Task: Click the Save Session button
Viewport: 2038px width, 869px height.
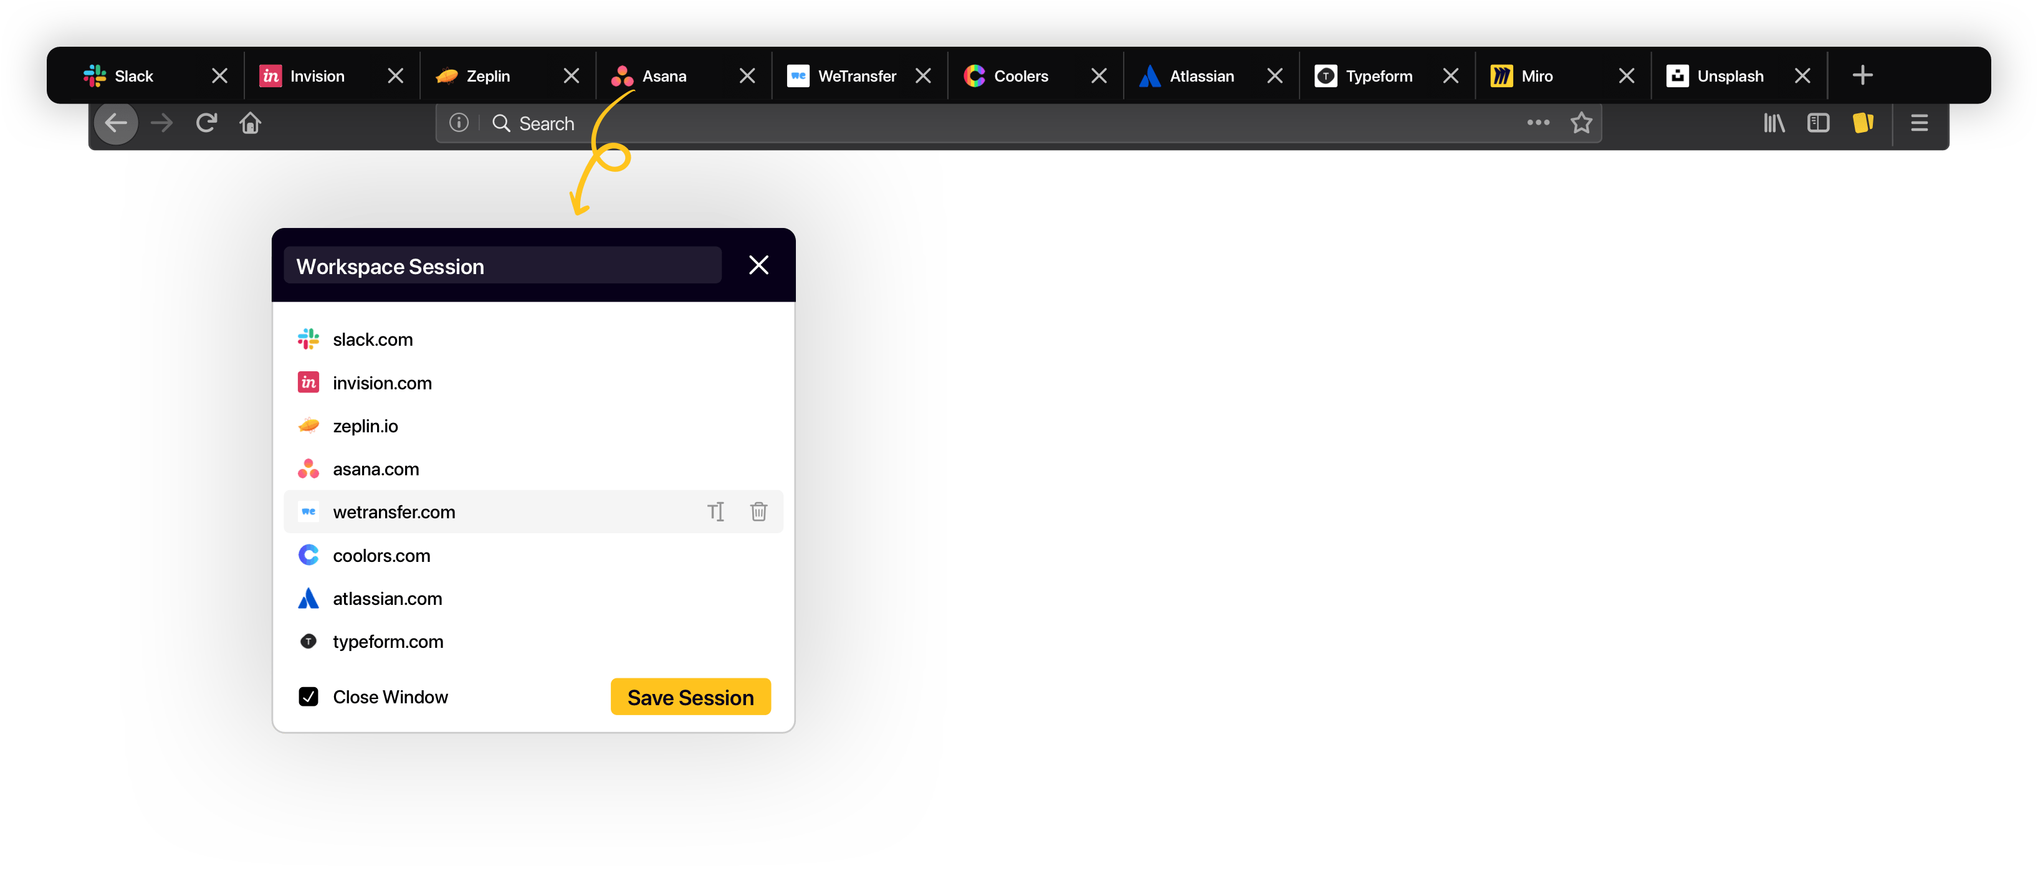Action: pyautogui.click(x=691, y=696)
